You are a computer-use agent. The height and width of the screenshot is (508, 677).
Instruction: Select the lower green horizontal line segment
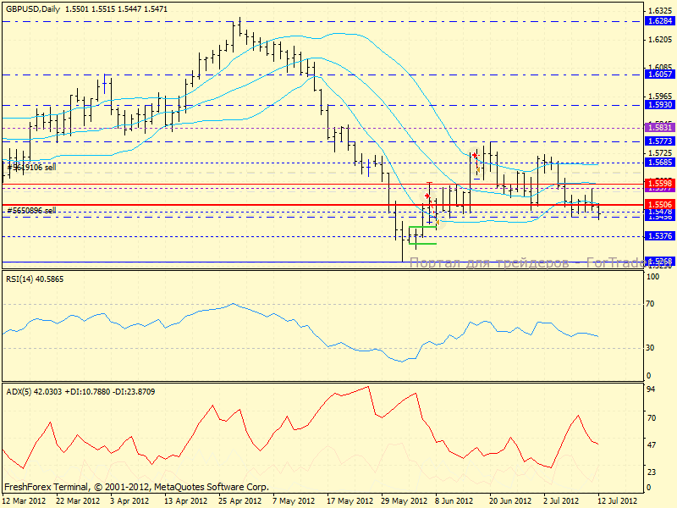(422, 244)
